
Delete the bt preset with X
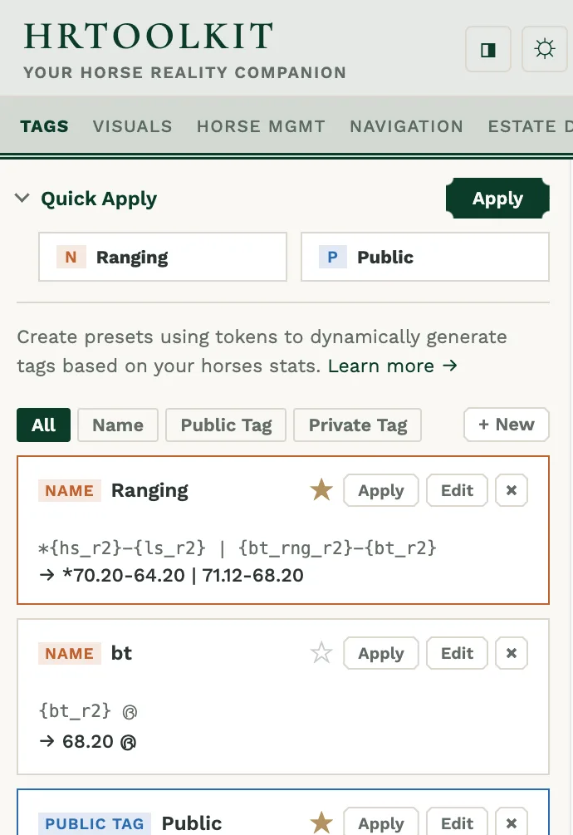tap(512, 653)
